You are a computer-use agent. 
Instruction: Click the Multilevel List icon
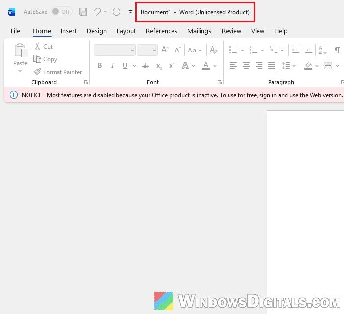pyautogui.click(x=274, y=50)
